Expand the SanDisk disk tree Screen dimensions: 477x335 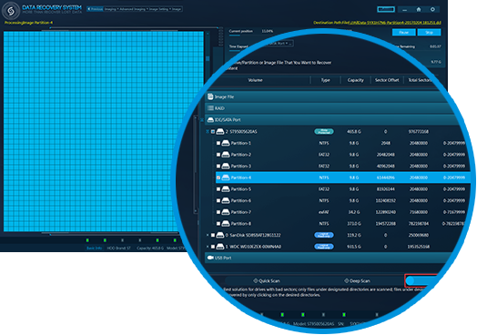click(x=208, y=235)
